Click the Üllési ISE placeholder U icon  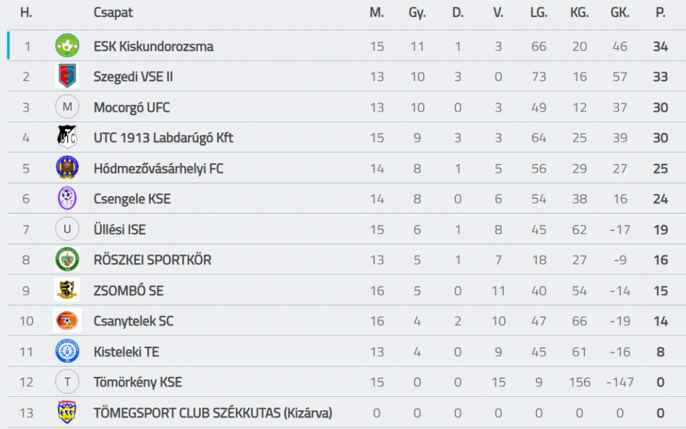(67, 230)
